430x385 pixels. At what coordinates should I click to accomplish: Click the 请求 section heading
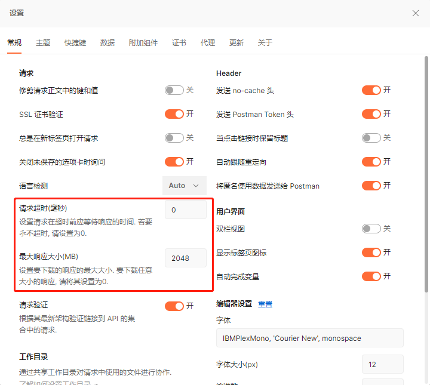(26, 73)
